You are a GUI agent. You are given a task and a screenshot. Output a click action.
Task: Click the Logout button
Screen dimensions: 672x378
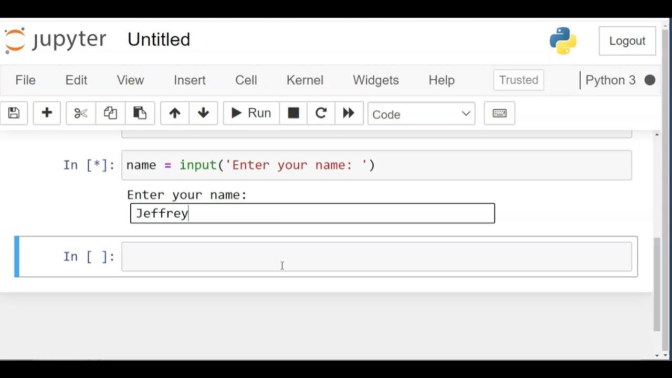pyautogui.click(x=627, y=41)
